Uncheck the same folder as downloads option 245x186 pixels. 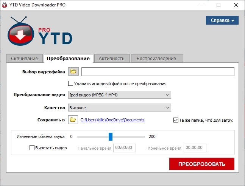click(x=175, y=120)
